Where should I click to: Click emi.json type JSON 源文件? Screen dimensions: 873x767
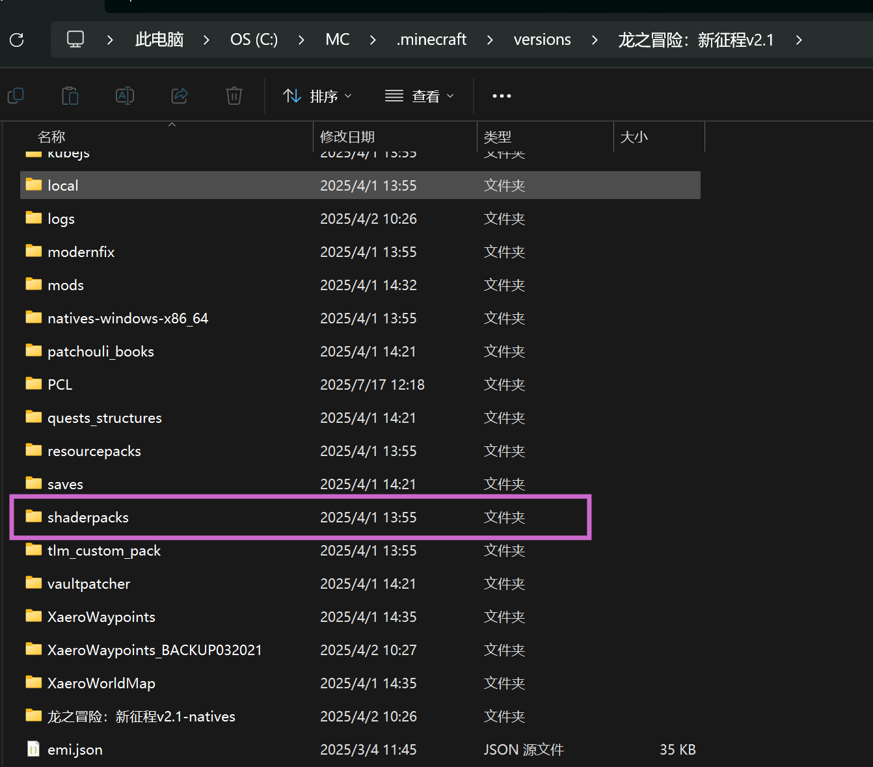coord(524,749)
